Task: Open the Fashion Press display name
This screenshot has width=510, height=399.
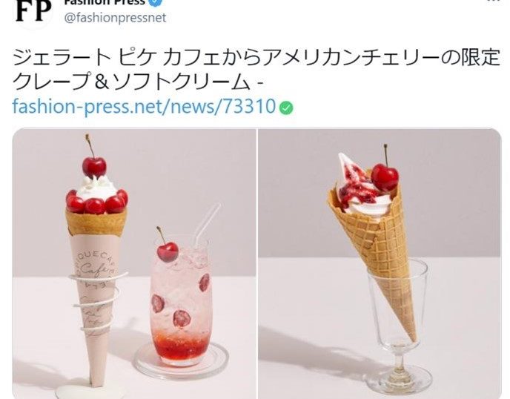Action: coord(105,2)
